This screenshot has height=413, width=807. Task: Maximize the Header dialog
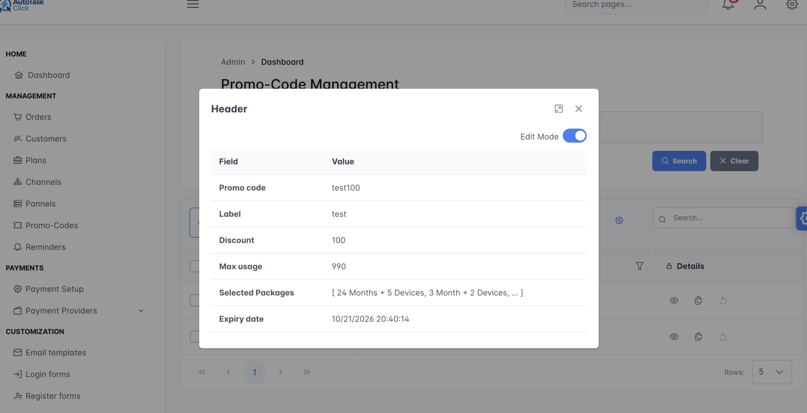(x=558, y=109)
